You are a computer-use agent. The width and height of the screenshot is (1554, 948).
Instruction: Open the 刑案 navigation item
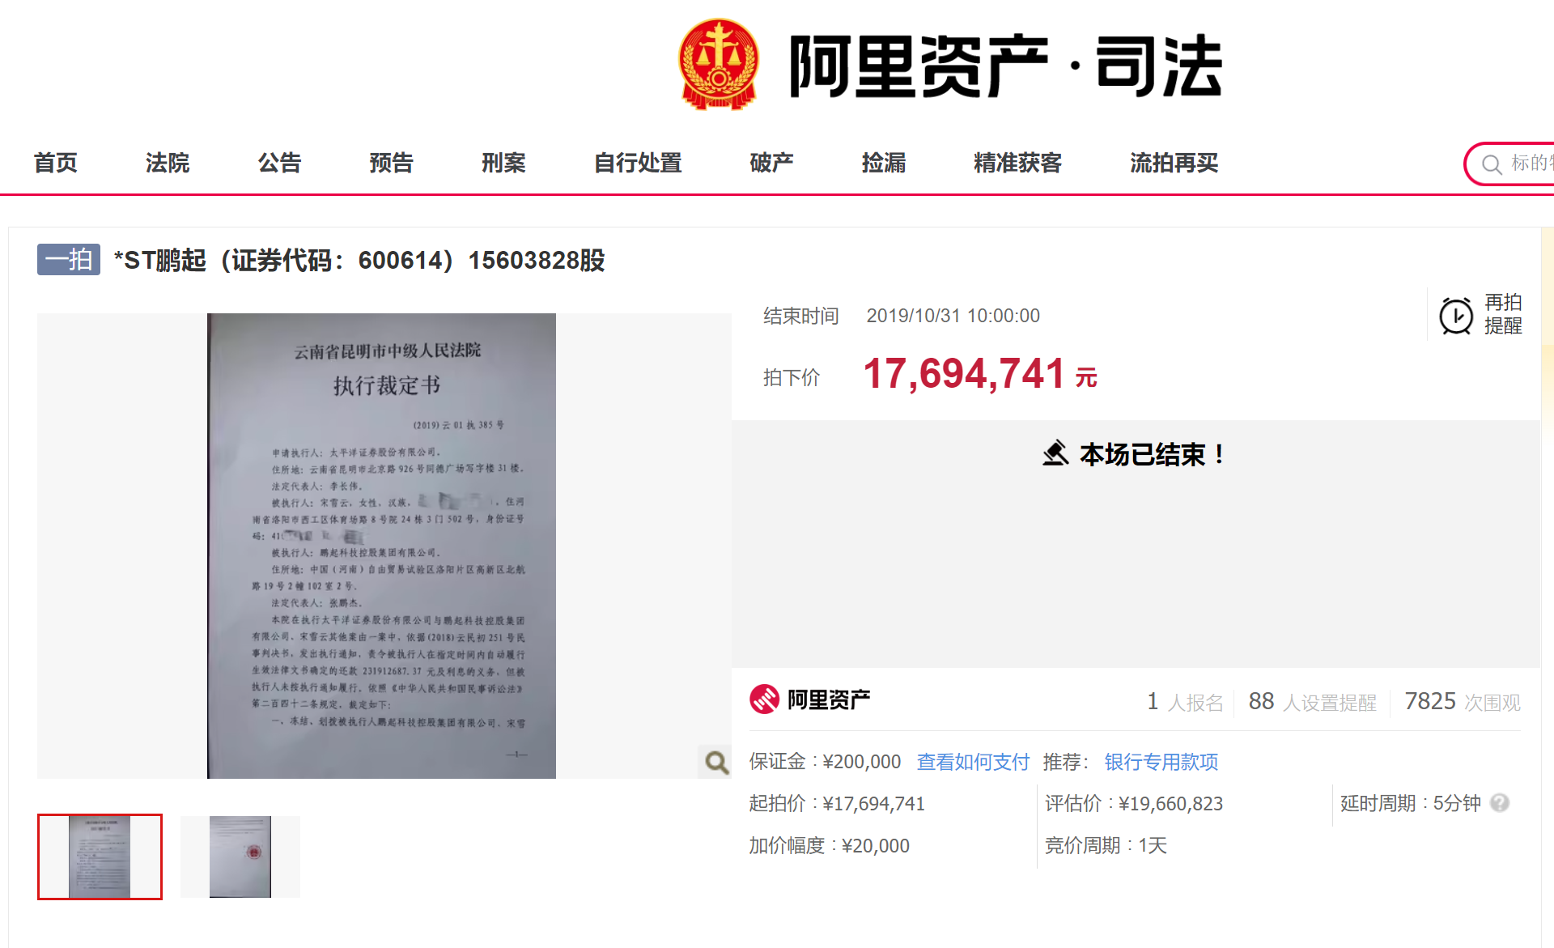click(x=503, y=163)
